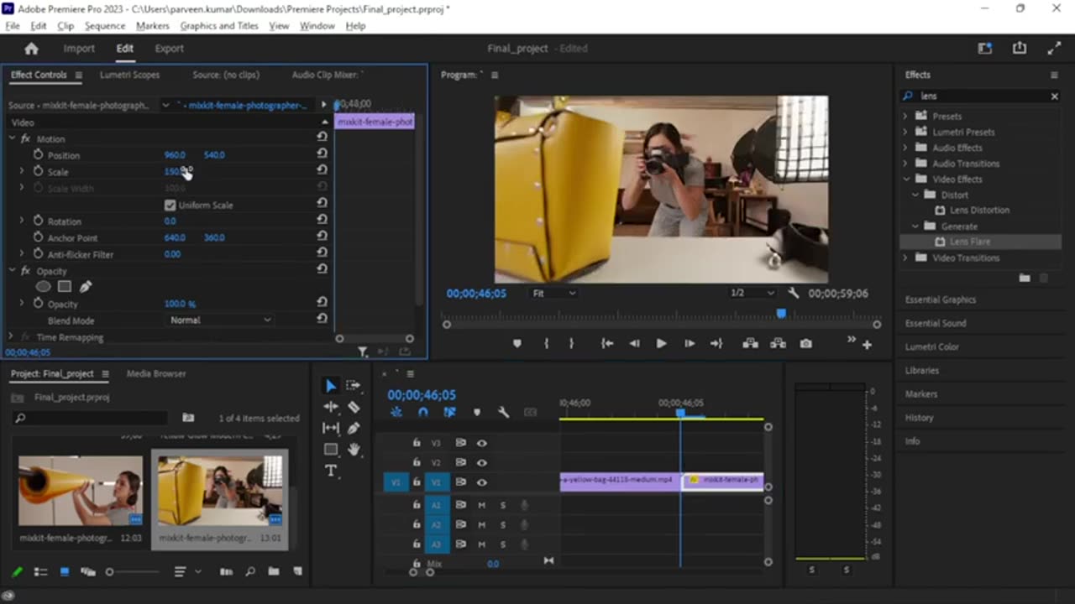Expand Video Transitions folder
1075x604 pixels.
[x=905, y=258]
